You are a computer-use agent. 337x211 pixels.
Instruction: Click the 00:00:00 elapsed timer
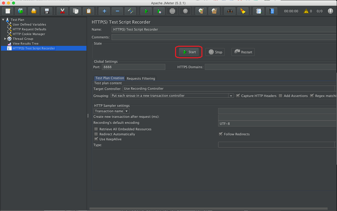(291, 11)
